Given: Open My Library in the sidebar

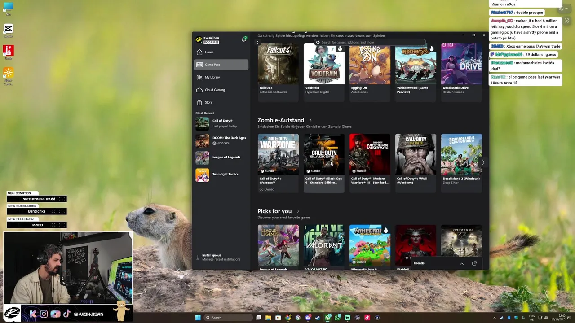Looking at the screenshot, I should click(x=221, y=77).
